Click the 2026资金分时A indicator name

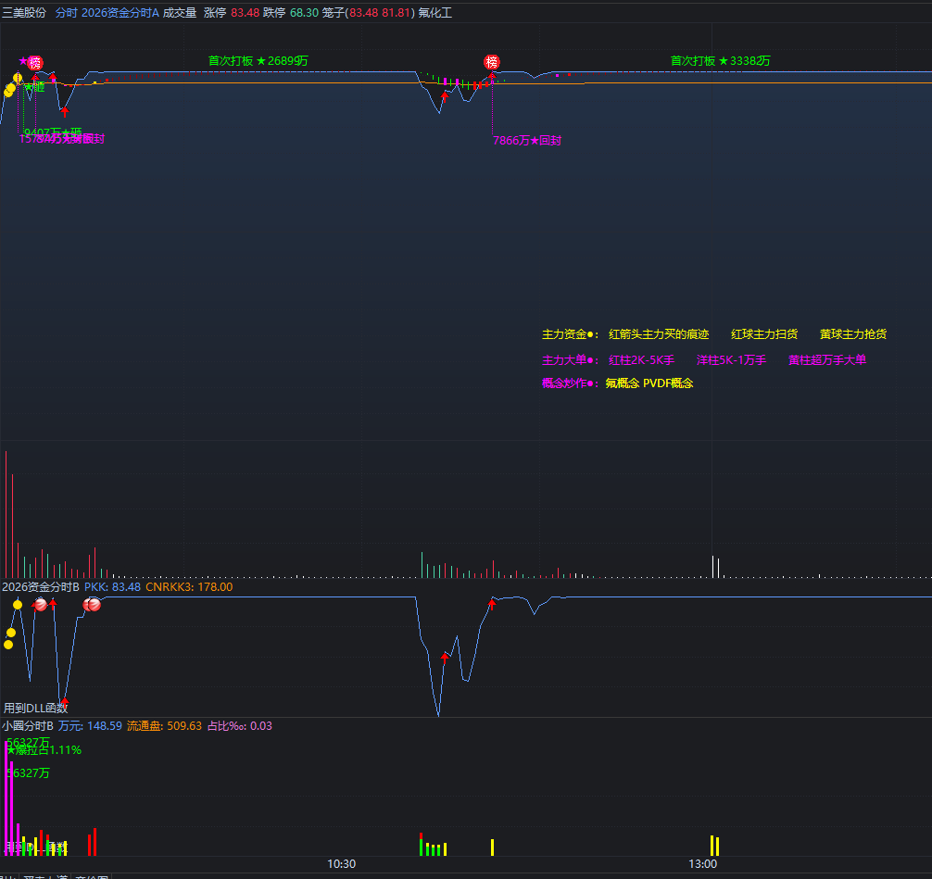(x=120, y=12)
